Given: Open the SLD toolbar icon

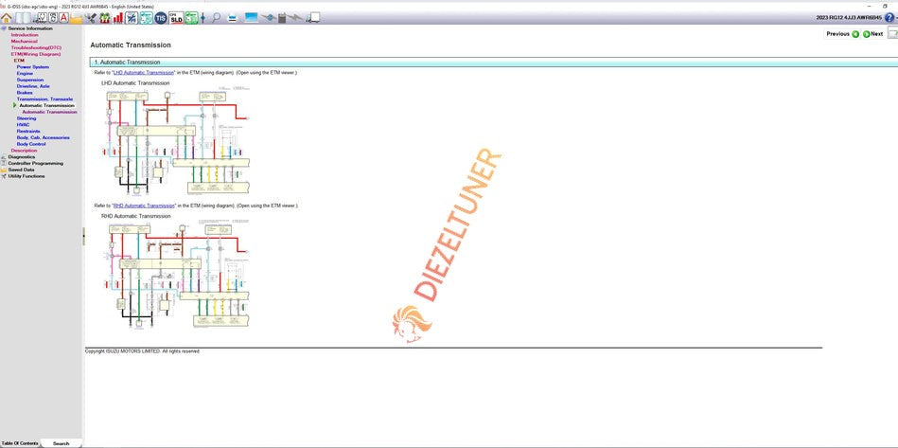Looking at the screenshot, I should pos(176,18).
